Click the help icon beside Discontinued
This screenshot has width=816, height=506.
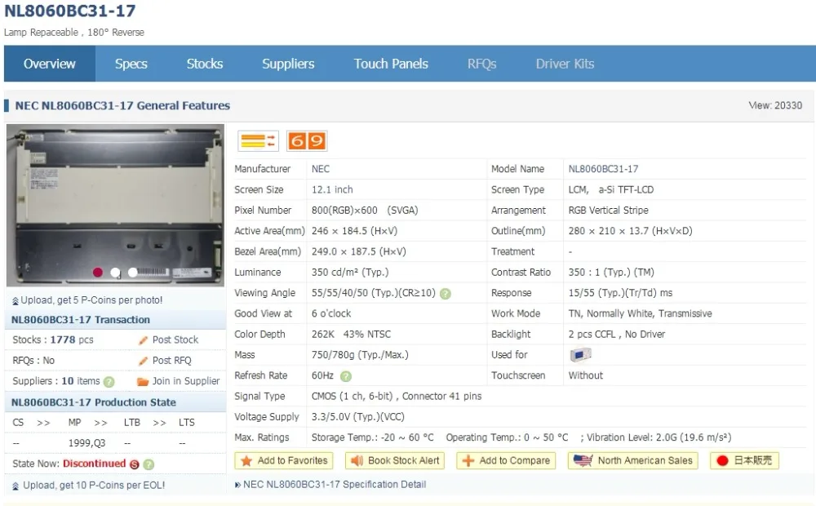[x=149, y=464]
